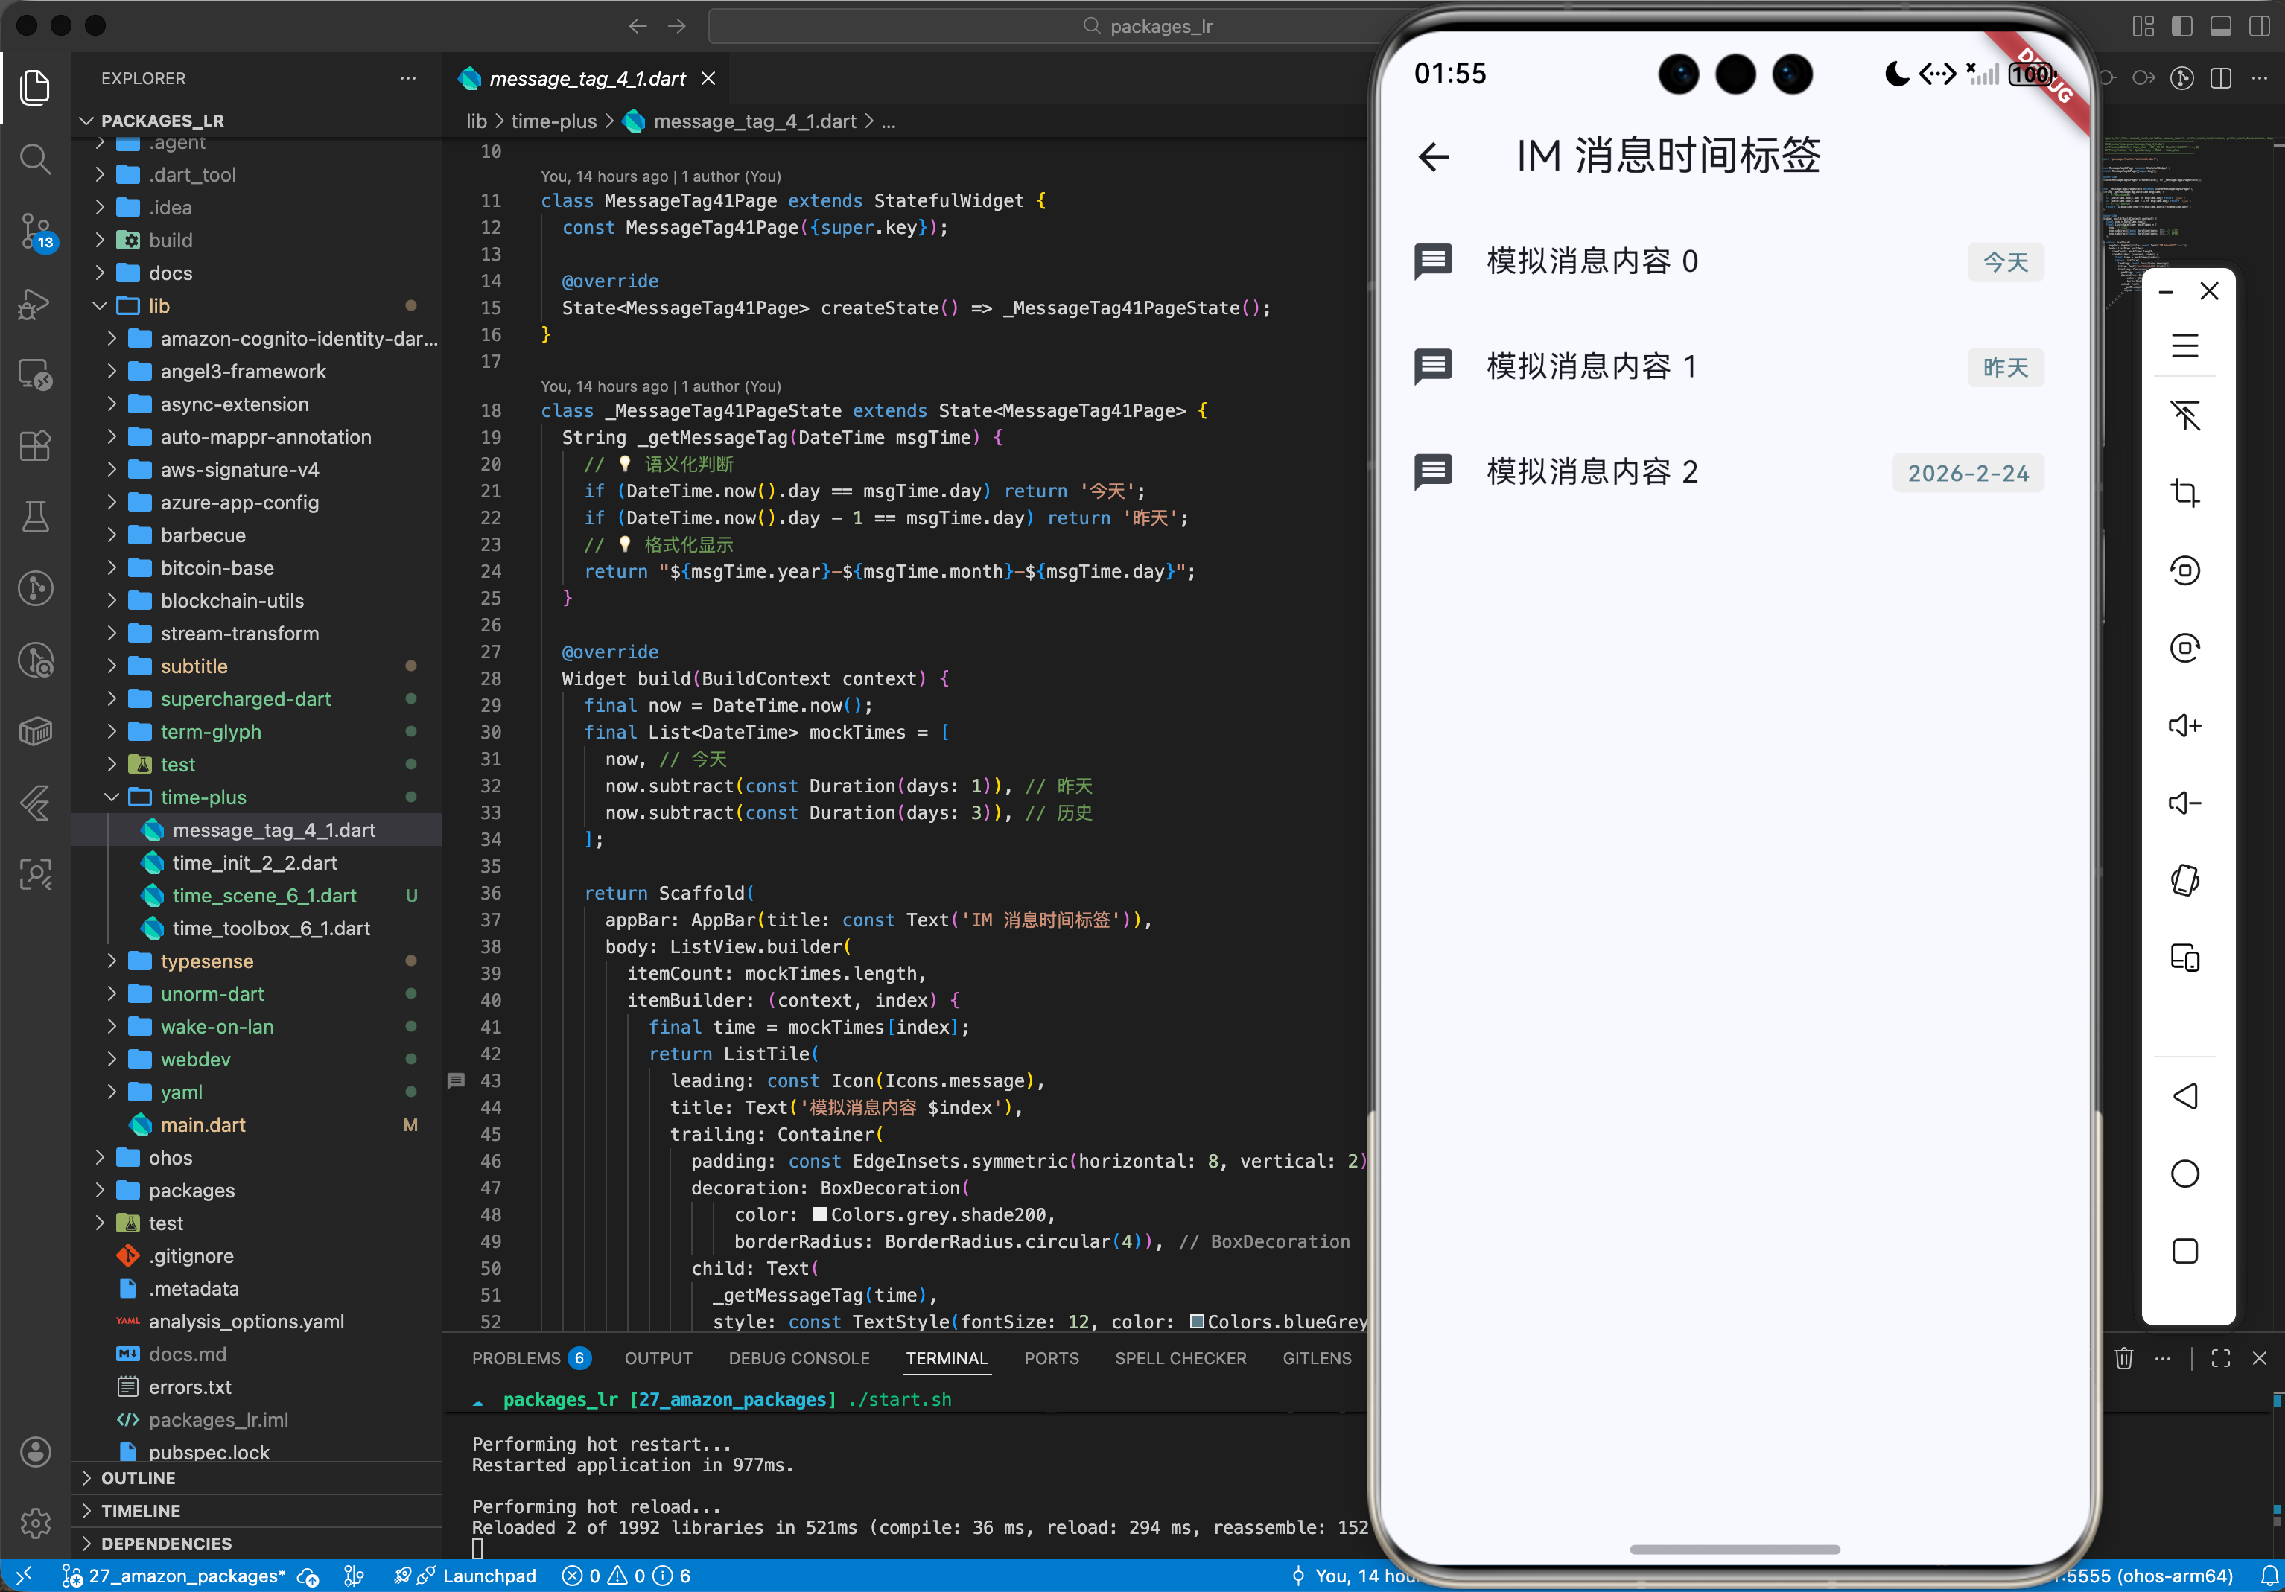Open the Search view in activity bar
This screenshot has height=1592, width=2285.
36,159
